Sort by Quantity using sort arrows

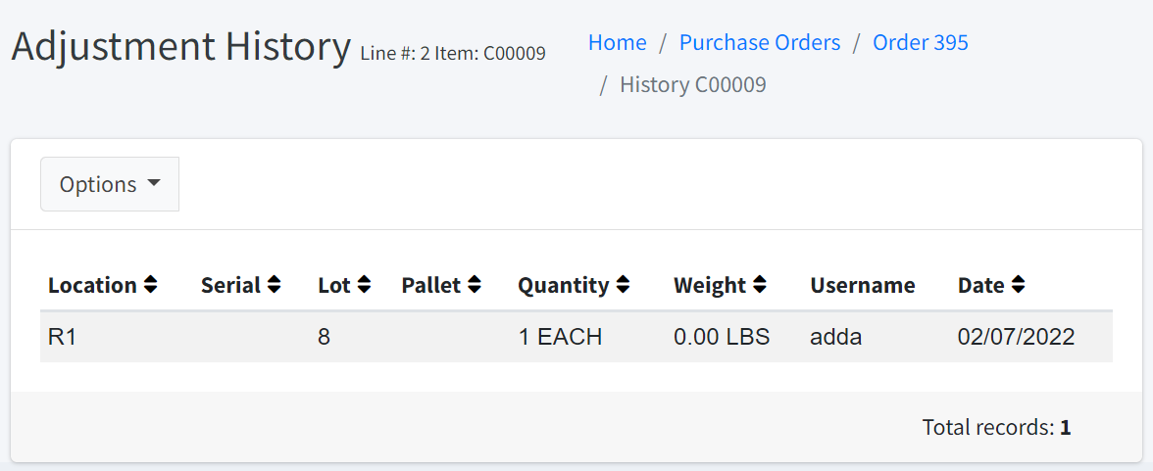pyautogui.click(x=623, y=285)
